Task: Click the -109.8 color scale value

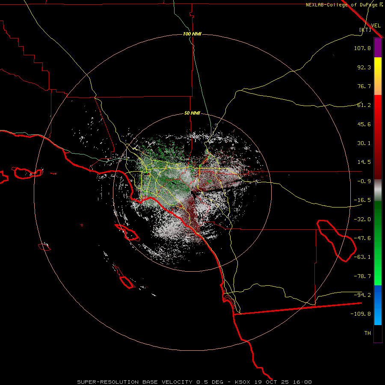Action: point(361,314)
